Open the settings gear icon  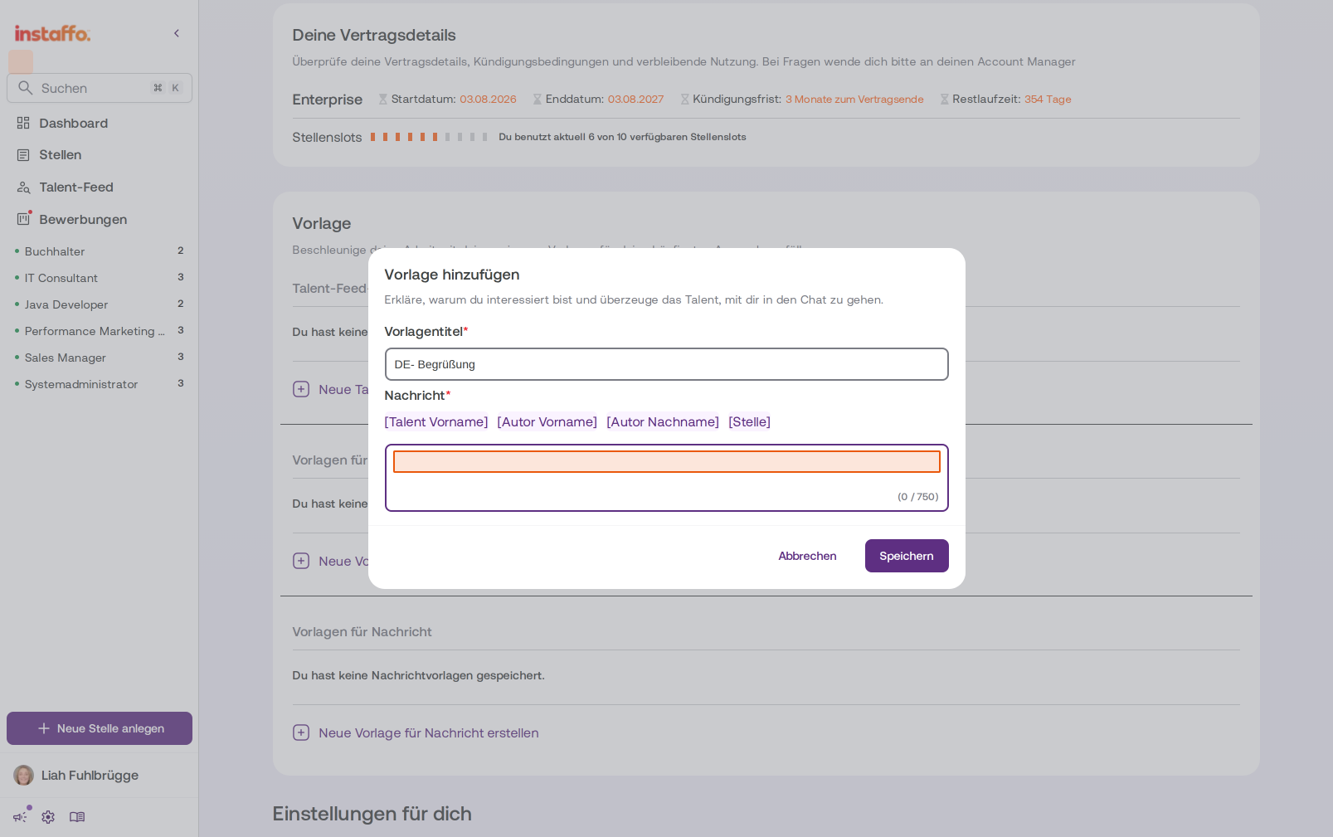pyautogui.click(x=48, y=817)
